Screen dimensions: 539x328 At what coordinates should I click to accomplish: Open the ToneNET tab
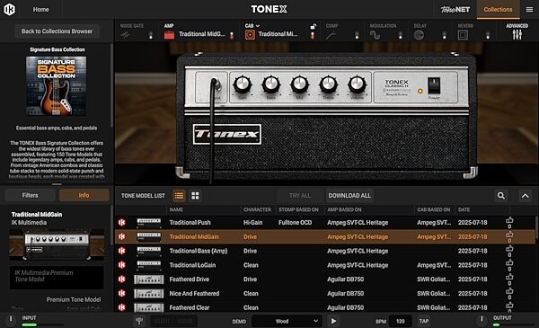(x=455, y=10)
